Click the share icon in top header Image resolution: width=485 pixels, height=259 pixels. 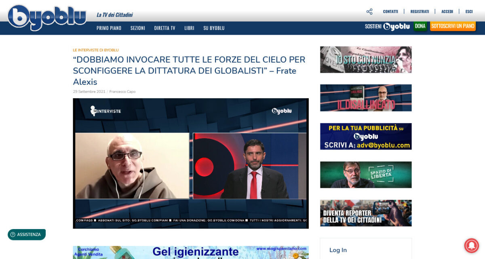[x=369, y=12]
